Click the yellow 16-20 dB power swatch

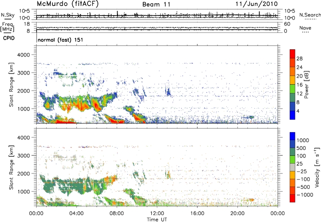[x=293, y=80]
